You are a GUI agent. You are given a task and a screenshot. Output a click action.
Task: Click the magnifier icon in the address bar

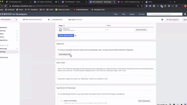pos(138,6)
